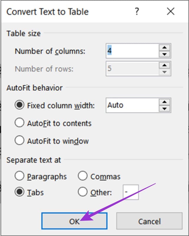Separate text at Paragraphs

[19, 176]
